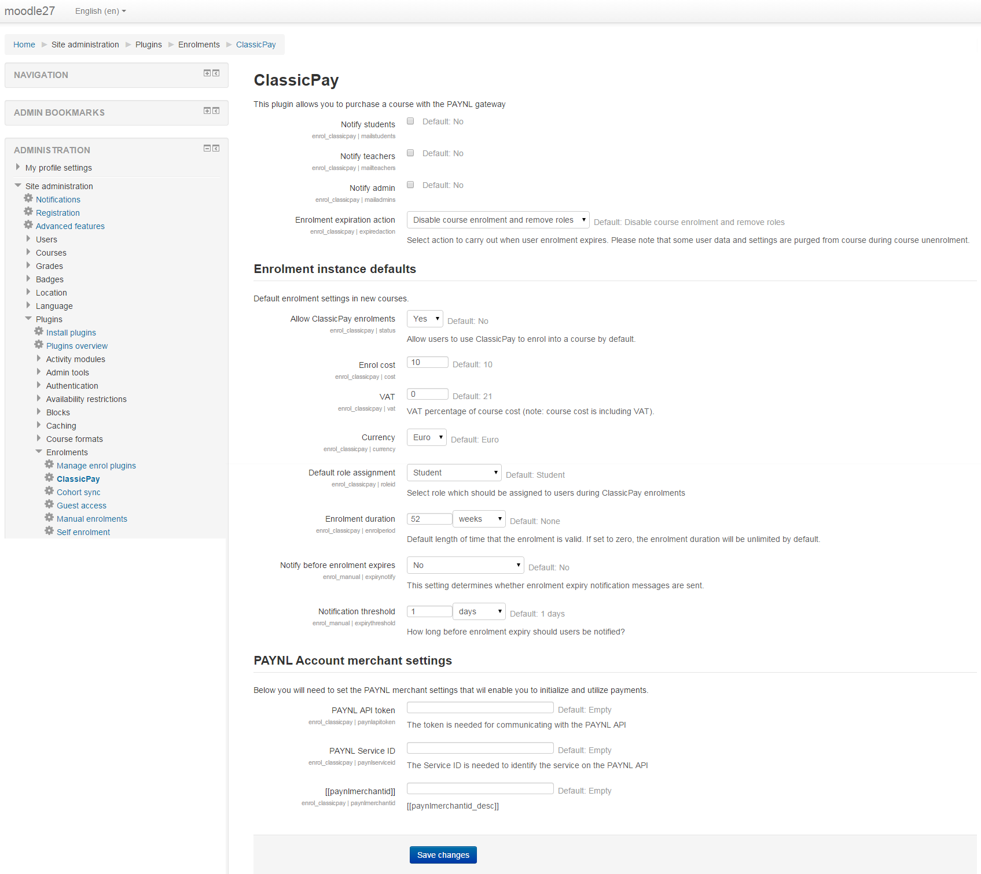
Task: Click the gear icon beside Manual enrolments
Action: click(49, 518)
